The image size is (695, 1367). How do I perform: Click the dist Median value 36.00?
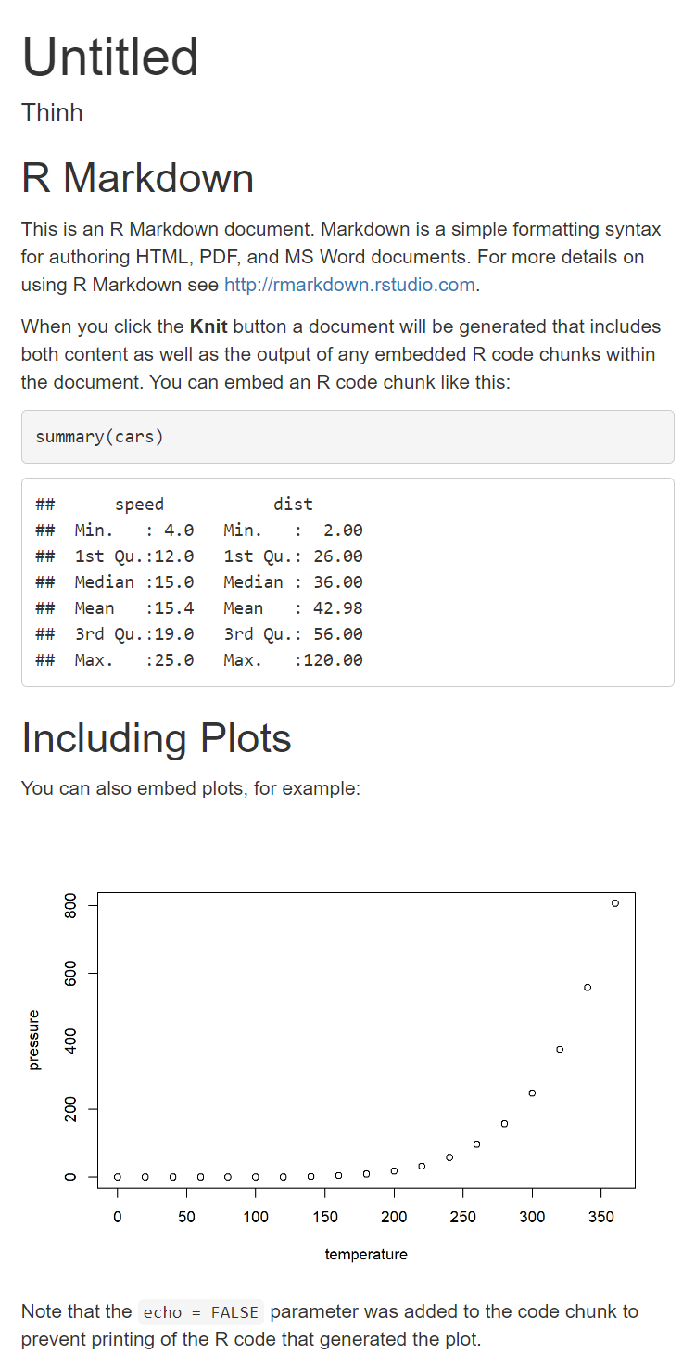pos(337,582)
